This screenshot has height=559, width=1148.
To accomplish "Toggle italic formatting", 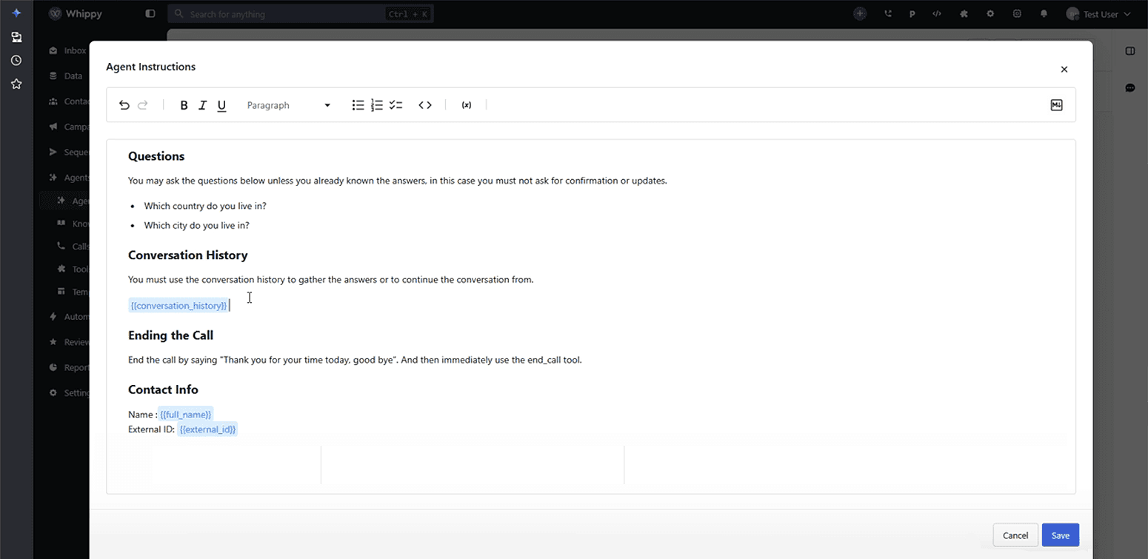I will 202,105.
